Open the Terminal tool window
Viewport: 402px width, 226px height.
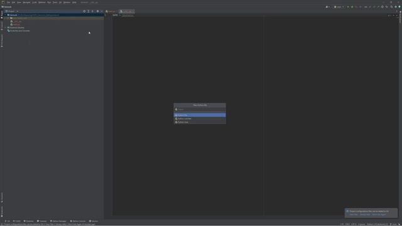pos(42,221)
